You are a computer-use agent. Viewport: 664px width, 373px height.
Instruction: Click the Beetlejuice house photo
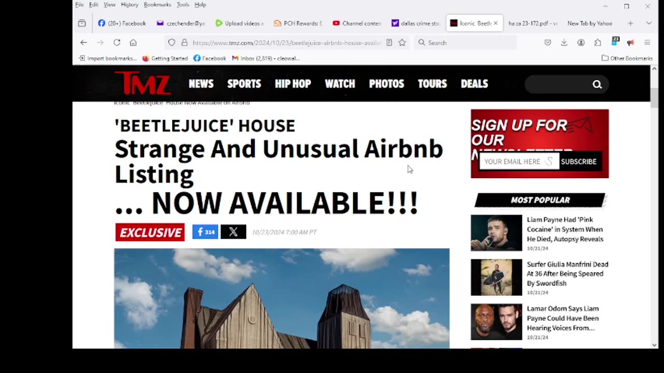(282, 298)
